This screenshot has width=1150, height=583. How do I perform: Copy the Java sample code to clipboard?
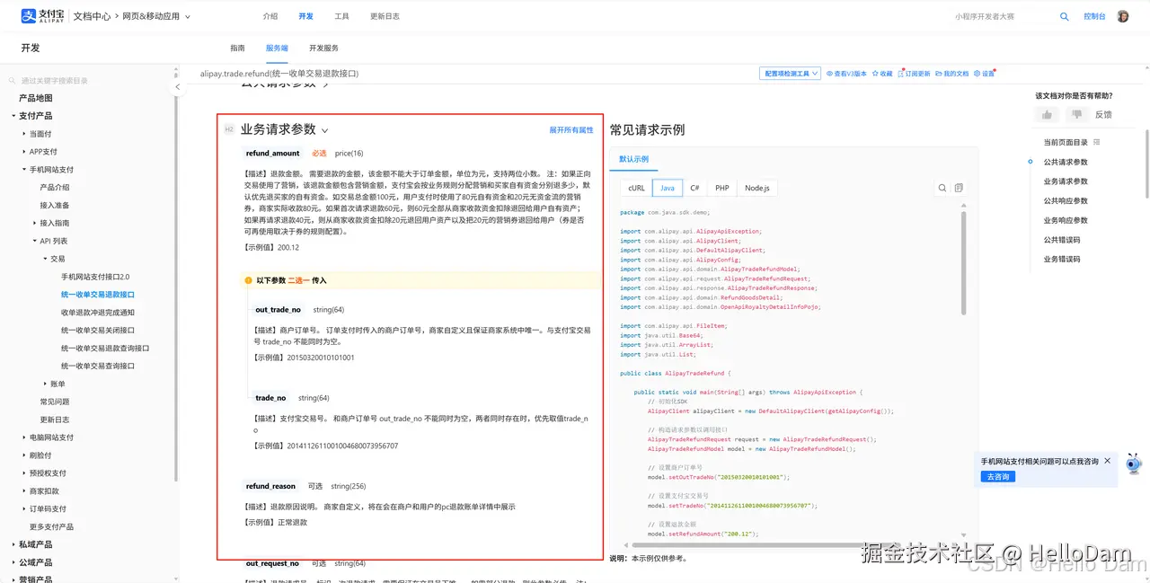958,187
